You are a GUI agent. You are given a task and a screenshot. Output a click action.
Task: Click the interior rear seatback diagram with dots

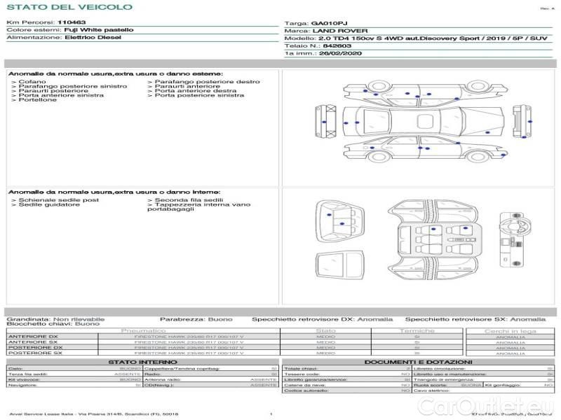pyautogui.click(x=342, y=220)
